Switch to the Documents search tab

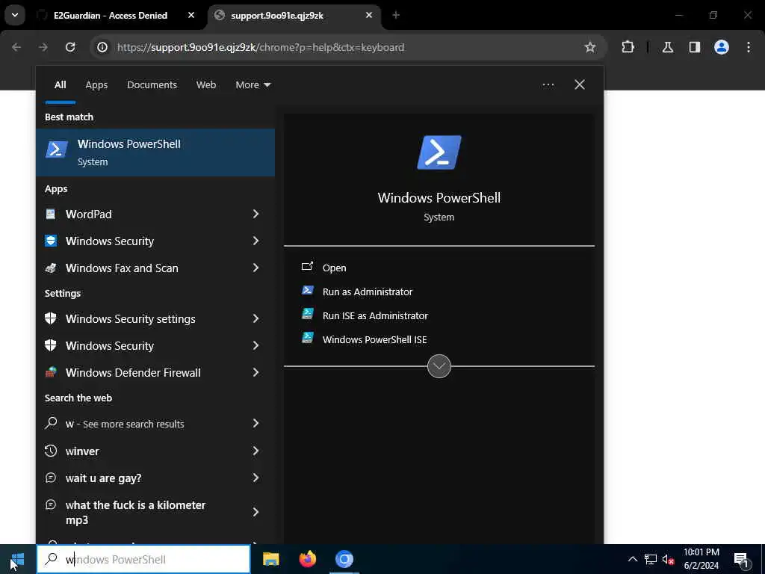152,85
